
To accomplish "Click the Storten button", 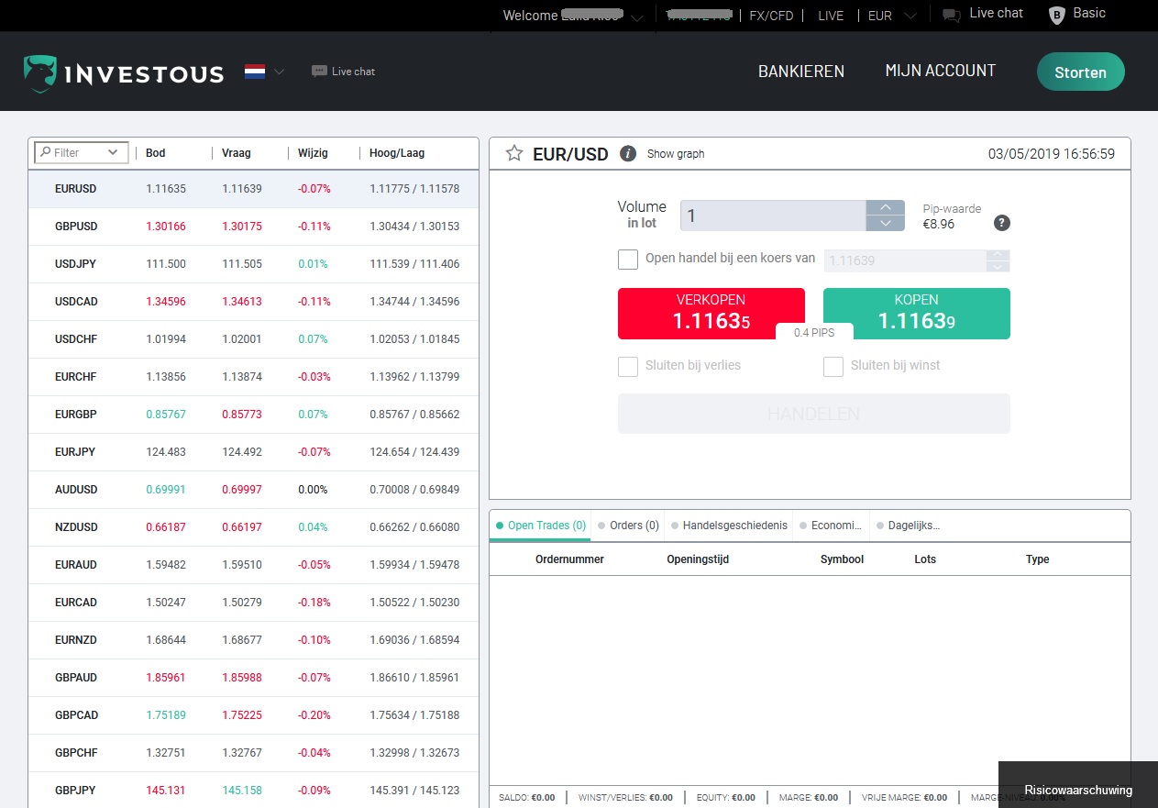I will (1080, 71).
